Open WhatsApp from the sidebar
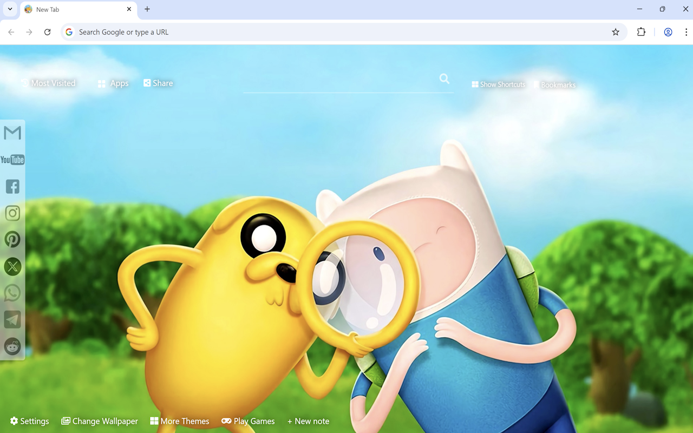This screenshot has width=693, height=433. [12, 293]
